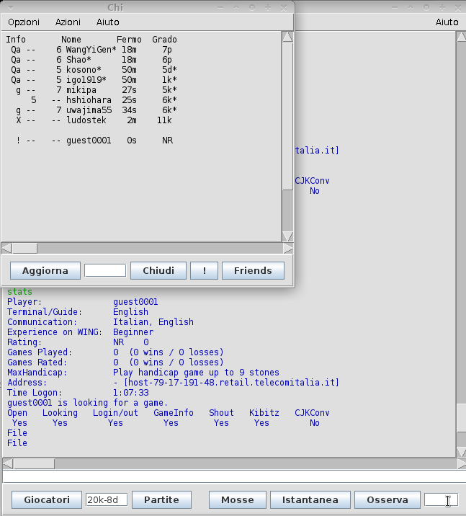Open the Friends list button
Screen dimensions: 466x516
coord(253,271)
